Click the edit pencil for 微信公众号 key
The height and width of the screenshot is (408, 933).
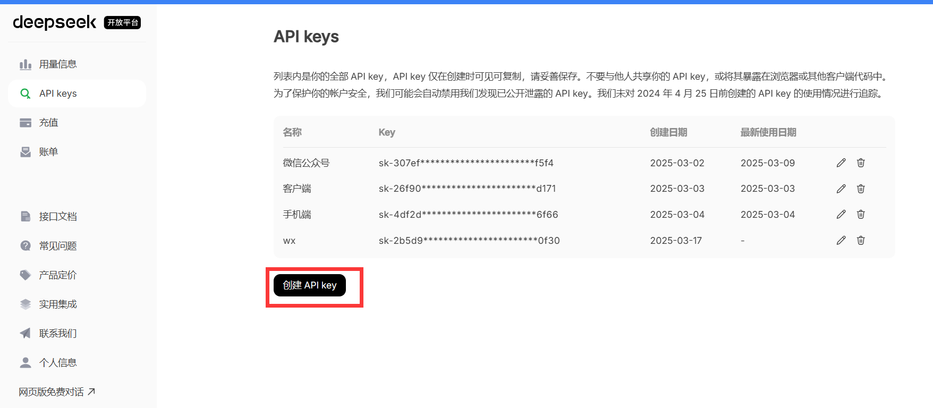[841, 163]
